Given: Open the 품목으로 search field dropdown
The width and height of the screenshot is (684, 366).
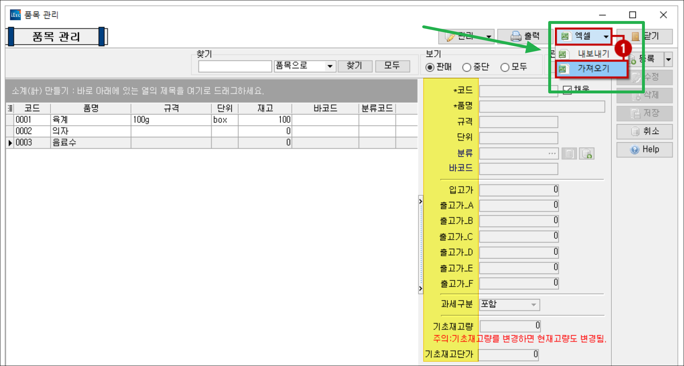Looking at the screenshot, I should click(x=330, y=66).
